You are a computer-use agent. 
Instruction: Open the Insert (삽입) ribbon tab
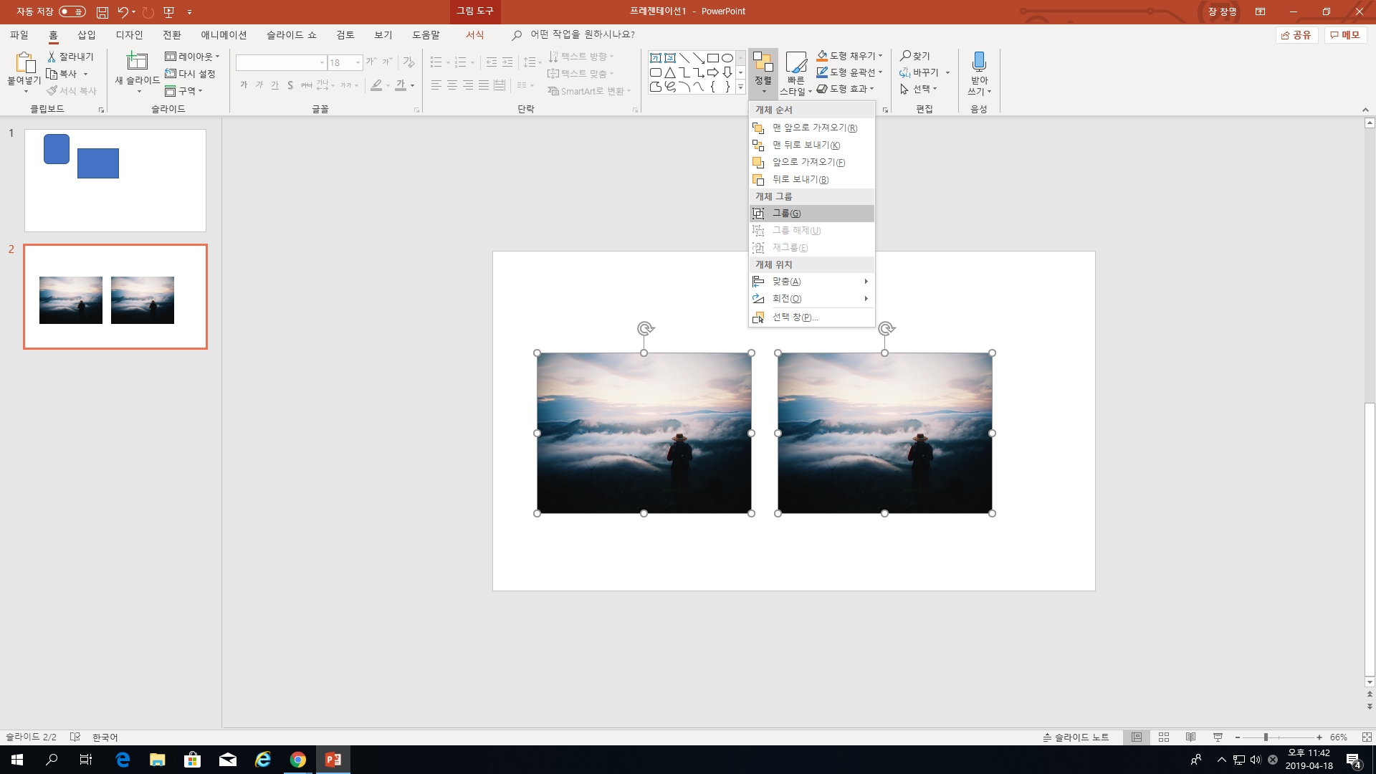point(87,35)
